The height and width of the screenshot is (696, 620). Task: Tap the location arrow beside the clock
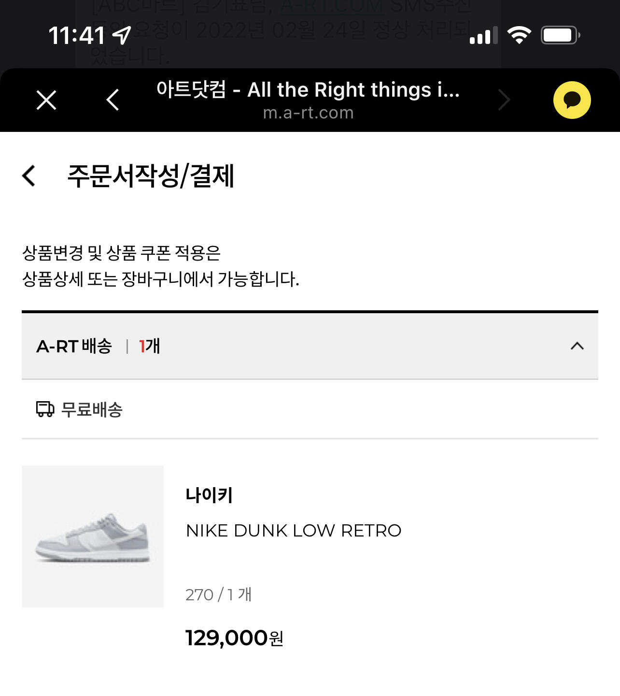point(122,35)
